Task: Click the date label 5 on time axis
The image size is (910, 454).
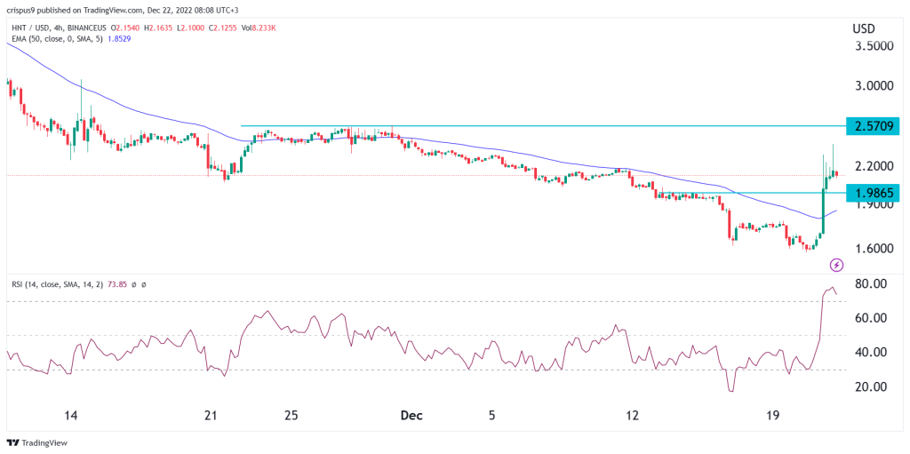Action: [491, 416]
